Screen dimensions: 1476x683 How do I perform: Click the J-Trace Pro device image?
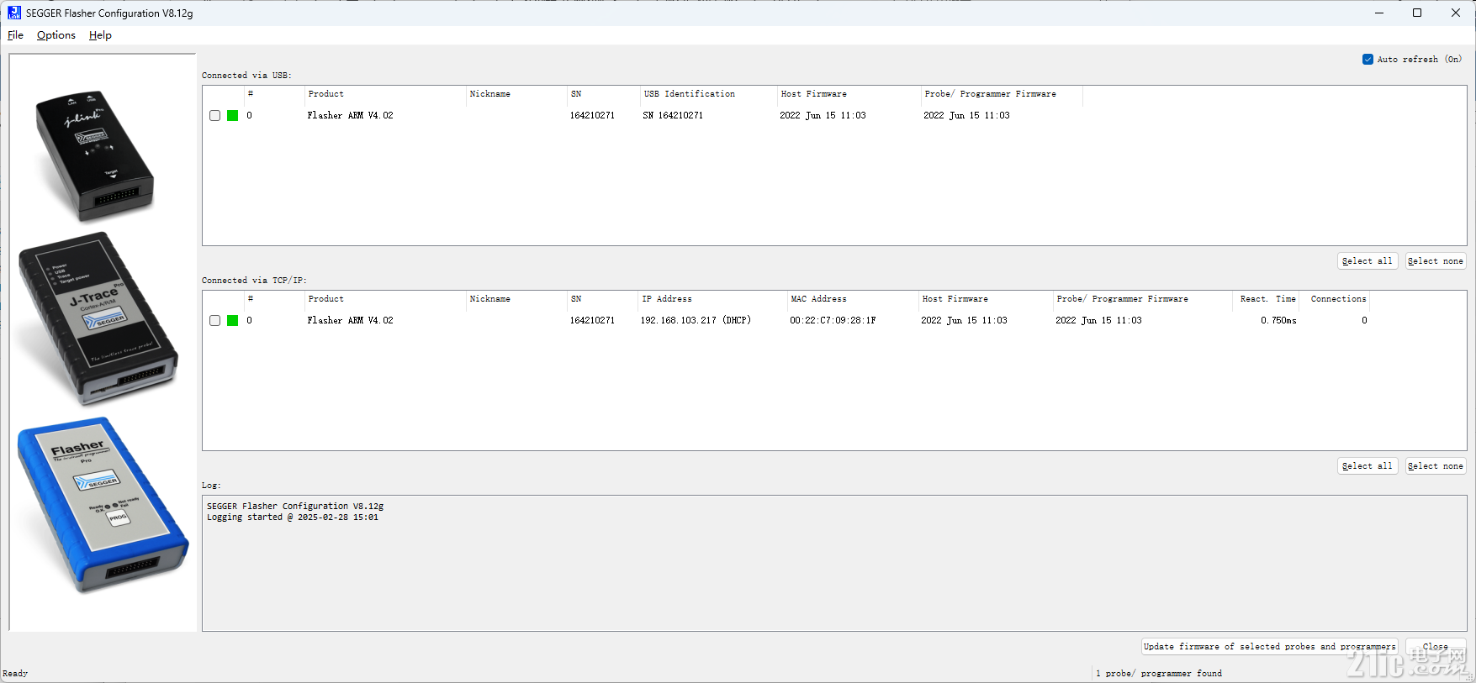pyautogui.click(x=98, y=318)
